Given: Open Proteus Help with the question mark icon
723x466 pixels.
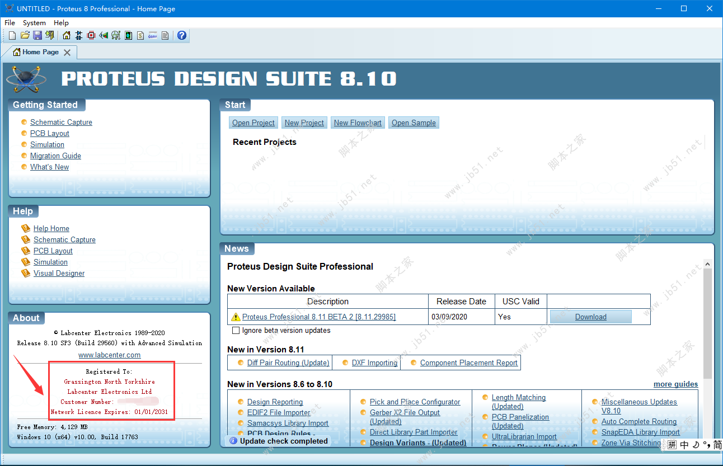Looking at the screenshot, I should [181, 35].
